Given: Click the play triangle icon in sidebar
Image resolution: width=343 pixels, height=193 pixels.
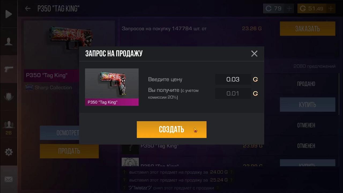Looking at the screenshot, I should 9,14.
